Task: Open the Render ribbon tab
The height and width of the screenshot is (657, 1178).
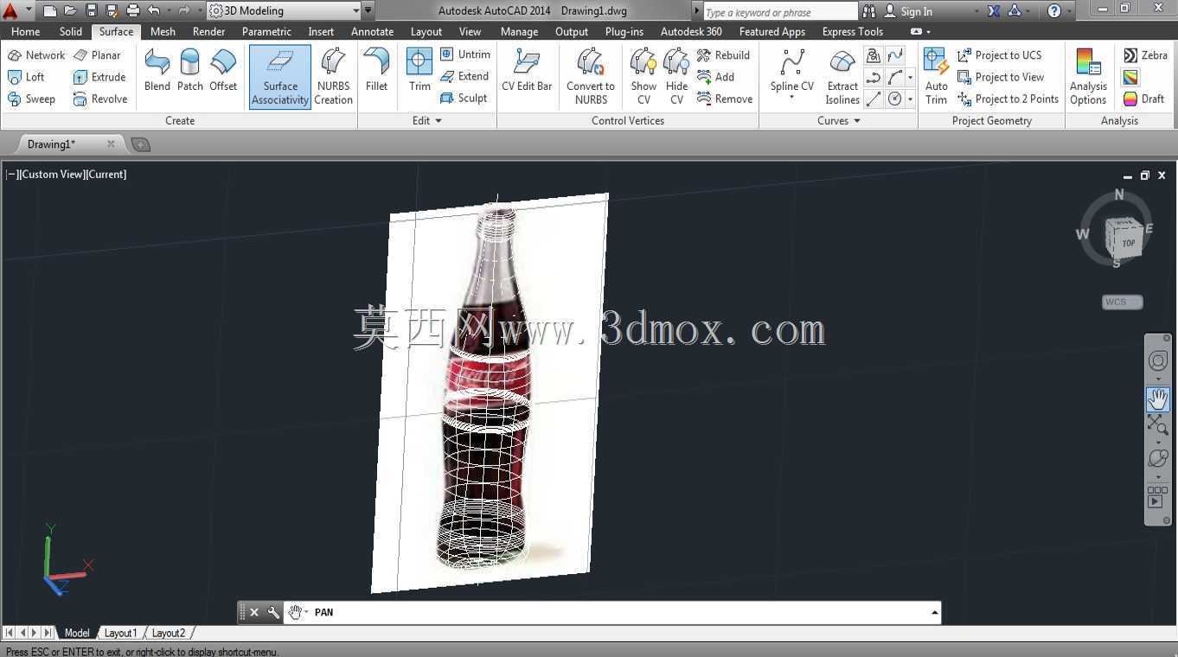Action: point(208,31)
